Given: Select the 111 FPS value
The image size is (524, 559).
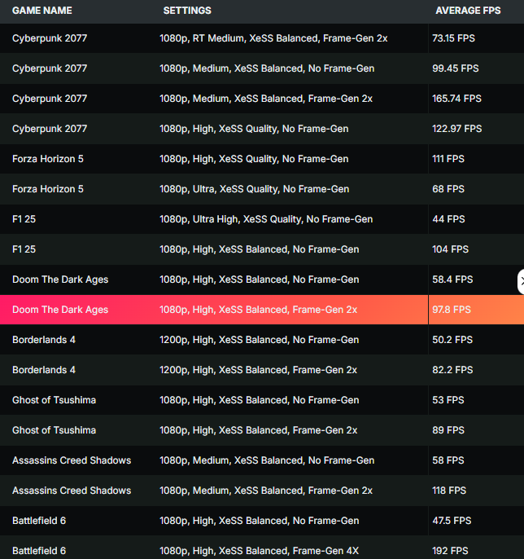Looking at the screenshot, I should tap(448, 159).
